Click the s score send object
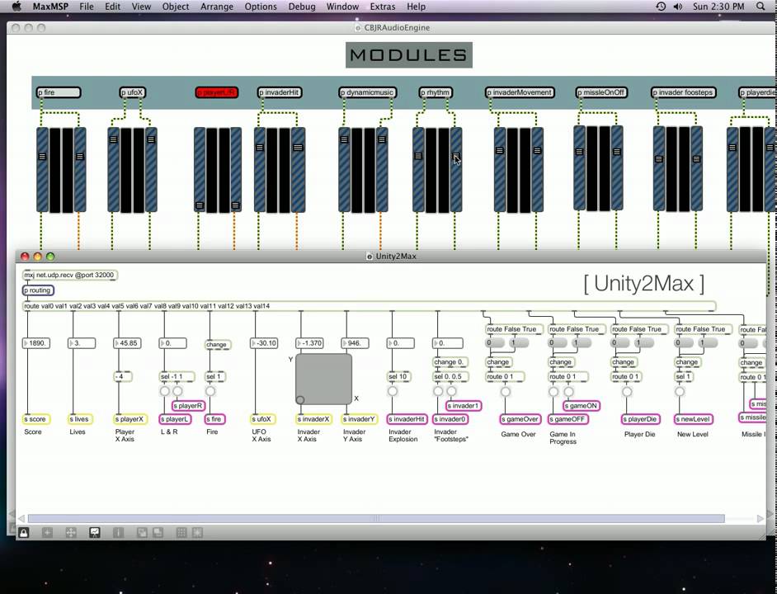The width and height of the screenshot is (777, 594). pos(36,419)
